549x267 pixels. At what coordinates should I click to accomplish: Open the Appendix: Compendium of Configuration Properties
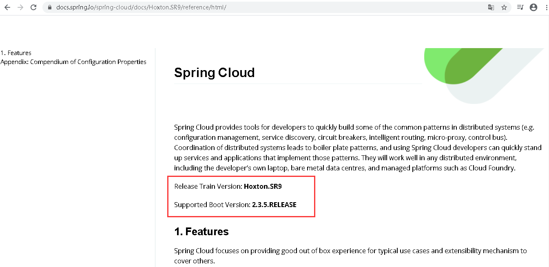(x=74, y=62)
